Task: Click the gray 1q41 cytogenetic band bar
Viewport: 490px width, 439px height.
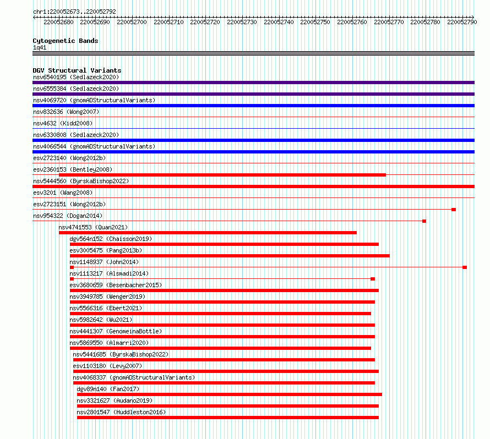Action: 253,53
